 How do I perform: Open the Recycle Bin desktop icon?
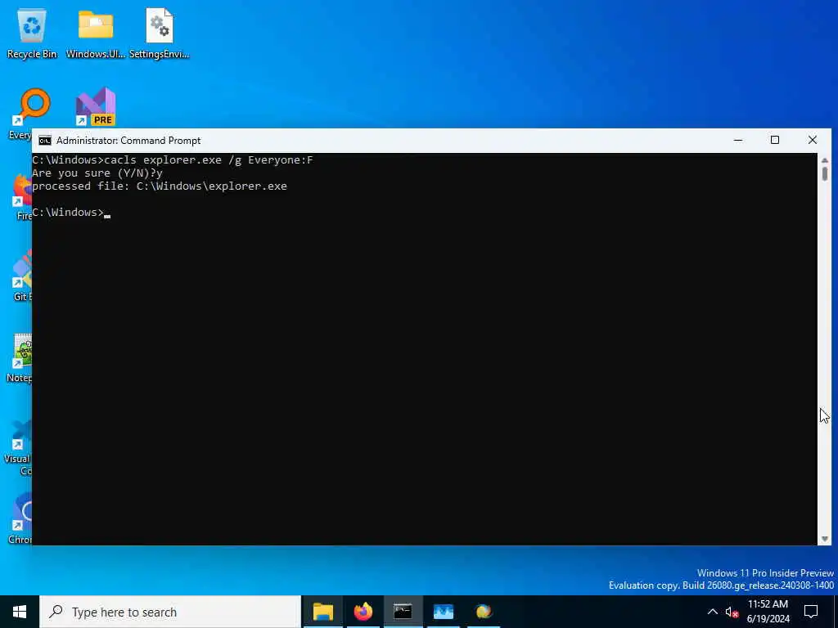pos(32,34)
